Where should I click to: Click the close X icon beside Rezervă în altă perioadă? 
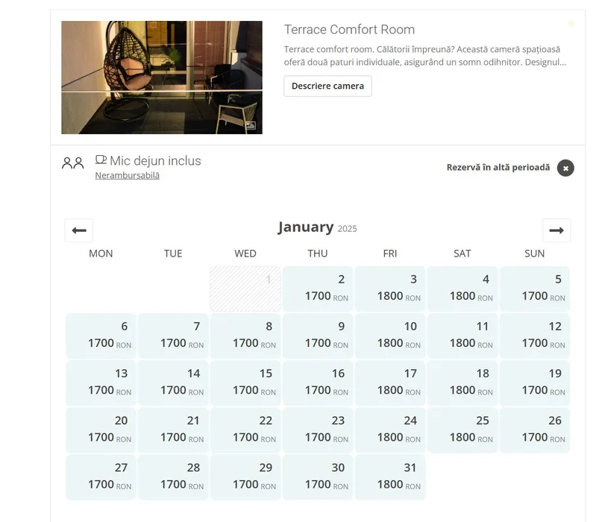pyautogui.click(x=565, y=169)
